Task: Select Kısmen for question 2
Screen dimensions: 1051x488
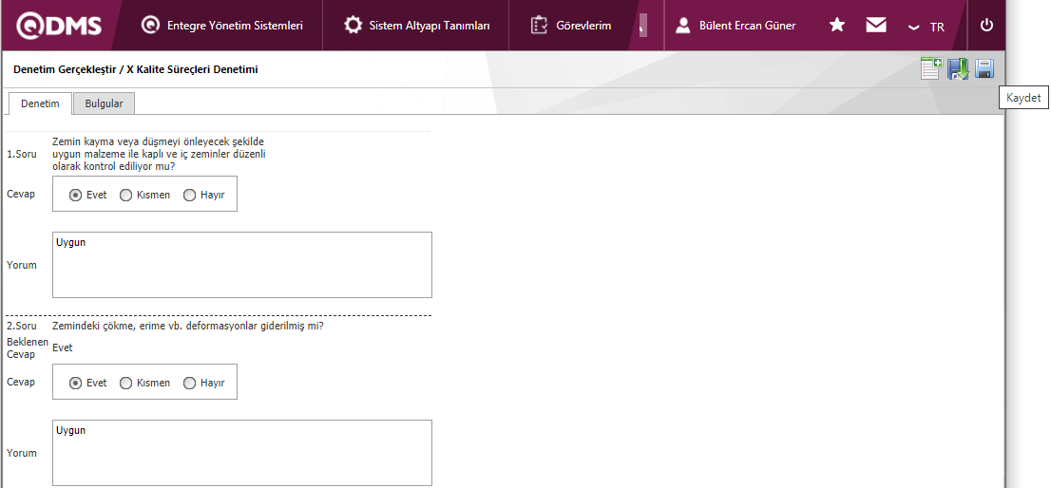Action: coord(125,383)
